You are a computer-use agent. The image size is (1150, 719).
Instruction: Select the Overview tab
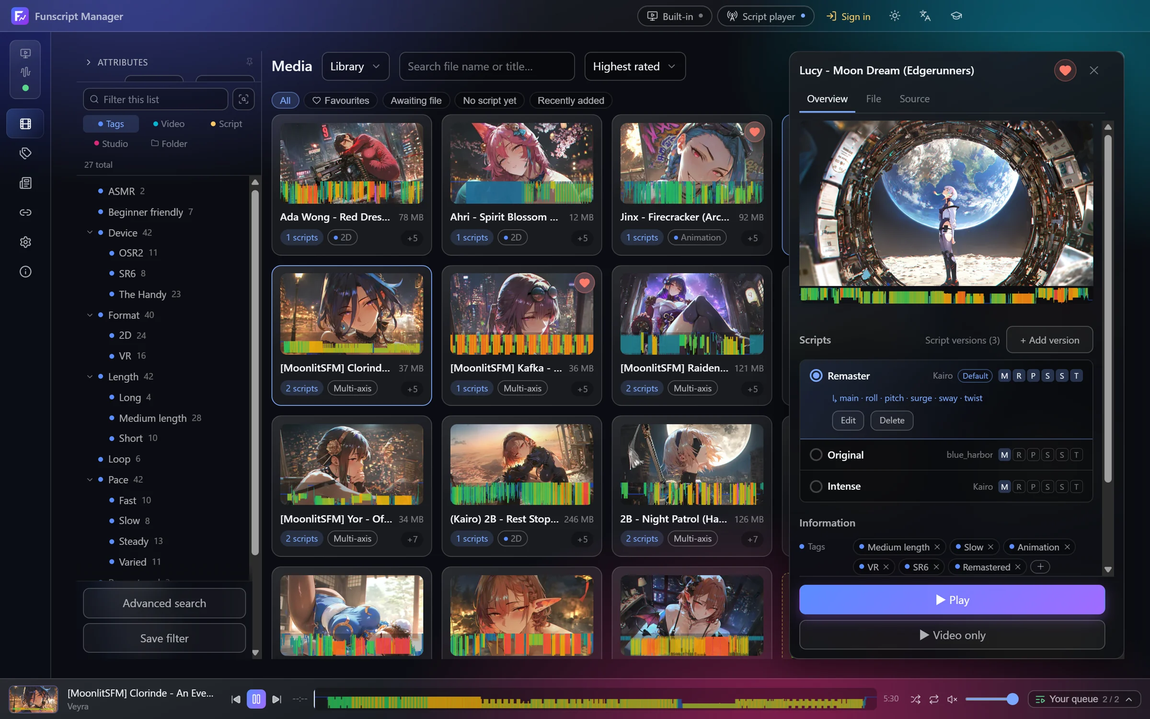pyautogui.click(x=827, y=99)
